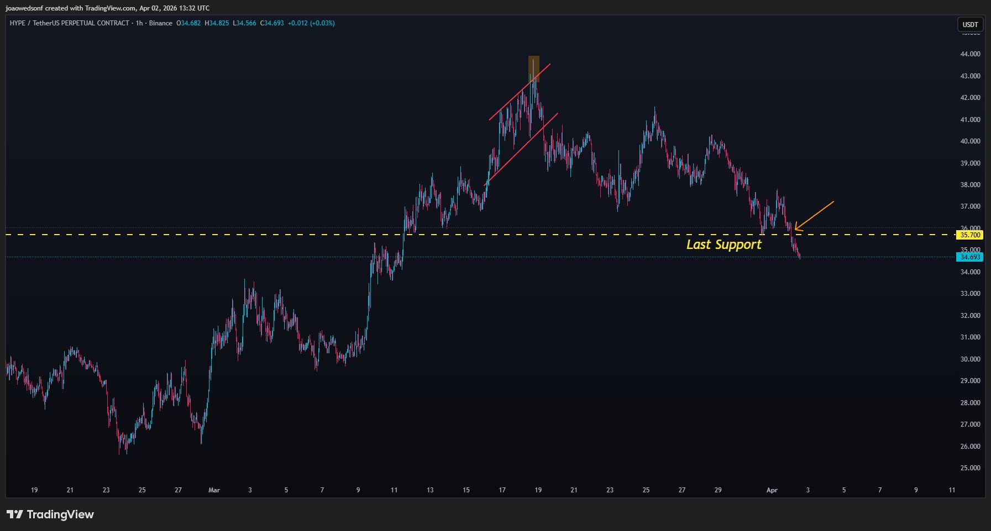This screenshot has height=531, width=991.
Task: Click the 1h interval in chart header
Action: coord(139,23)
